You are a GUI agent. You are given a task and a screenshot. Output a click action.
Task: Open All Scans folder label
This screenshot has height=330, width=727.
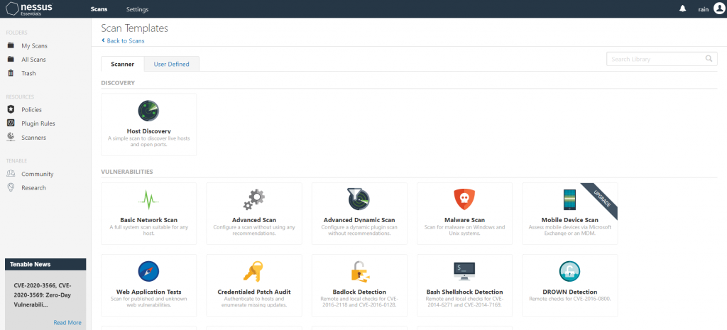click(33, 60)
